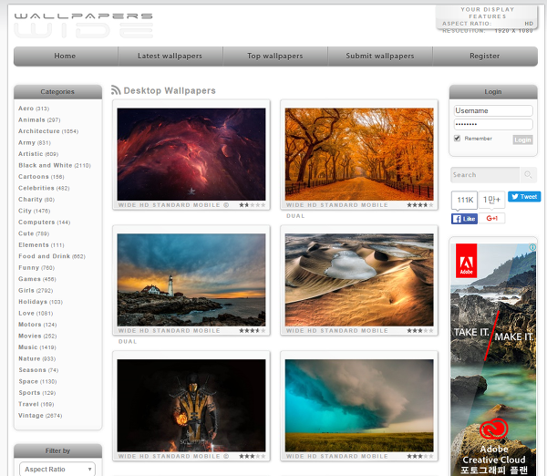Screen dimensions: 547x476
Task: Open the Music category
Action: (37, 347)
